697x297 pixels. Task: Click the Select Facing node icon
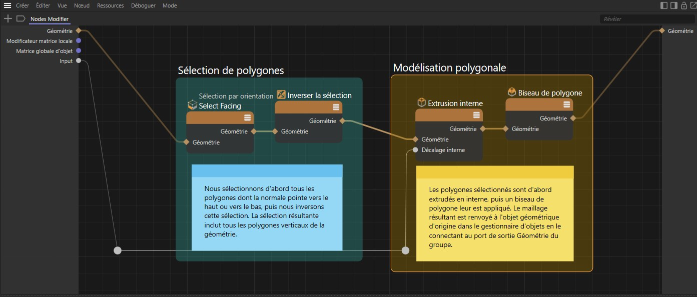click(x=192, y=105)
